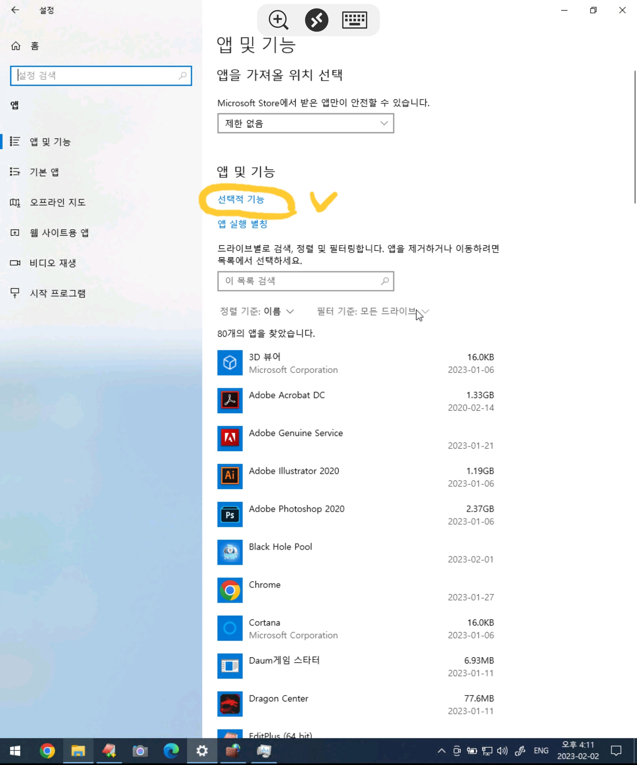The image size is (637, 765).
Task: Click the Black Hole Pool icon
Action: click(230, 552)
